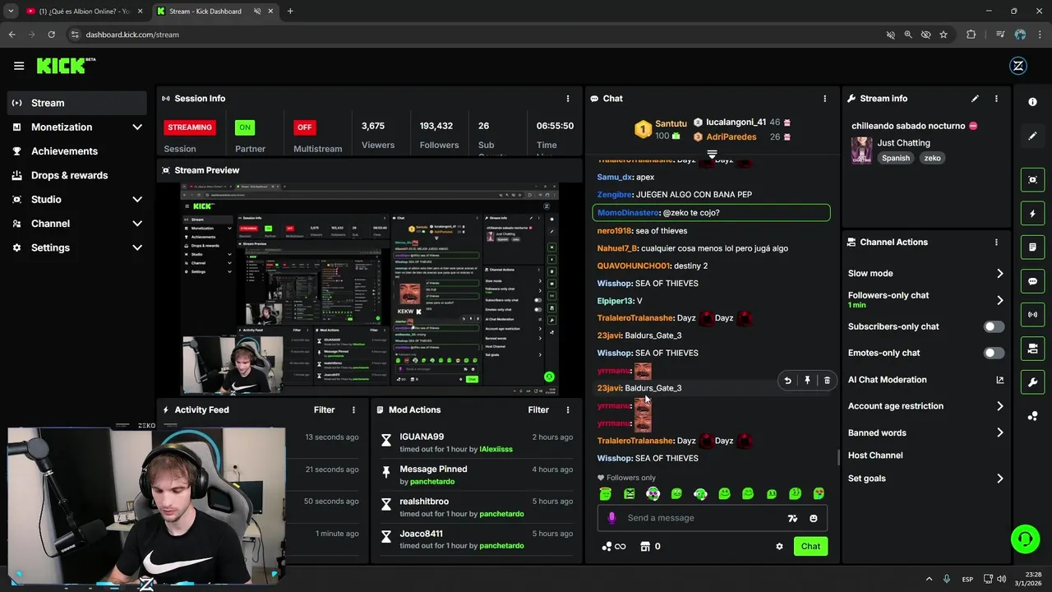This screenshot has height=592, width=1052.
Task: Edit Stream info with pencil icon
Action: (975, 99)
